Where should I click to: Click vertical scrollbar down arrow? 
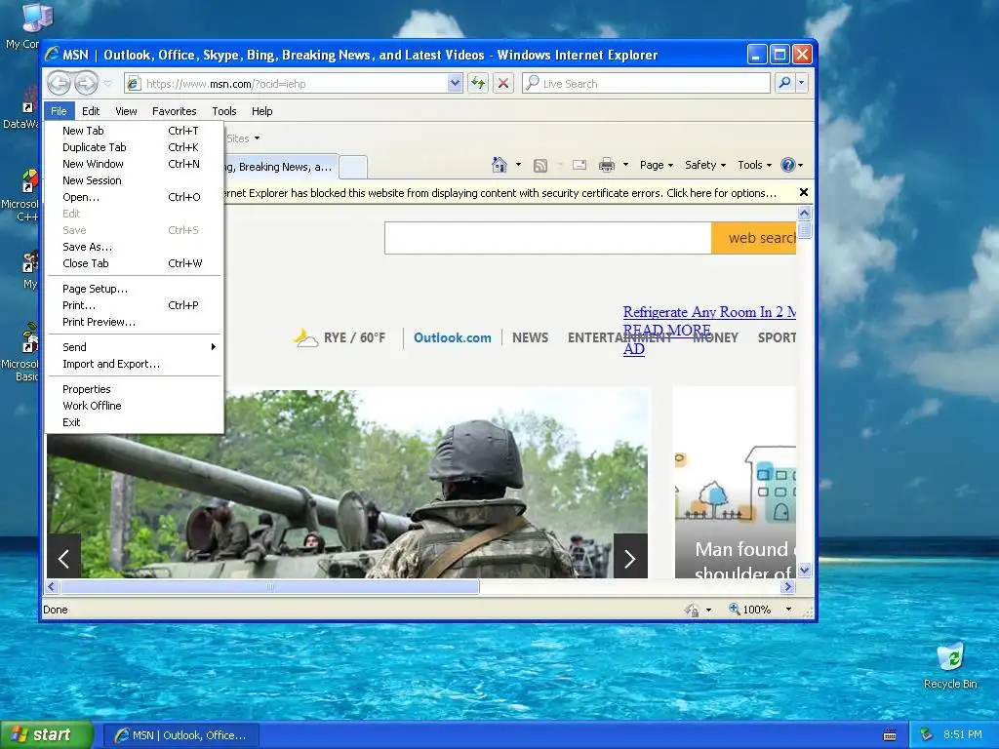(x=804, y=570)
